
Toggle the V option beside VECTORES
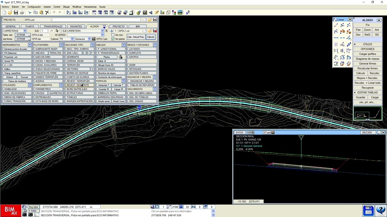(92, 69)
